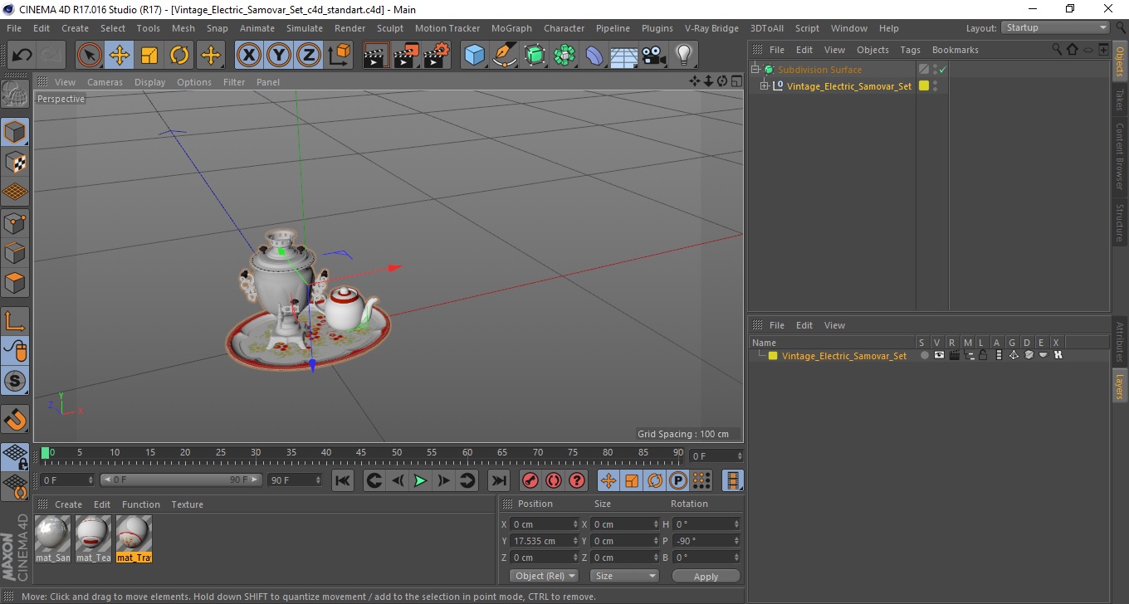Toggle layer Render clapboard icon
The width and height of the screenshot is (1129, 604).
tap(954, 355)
